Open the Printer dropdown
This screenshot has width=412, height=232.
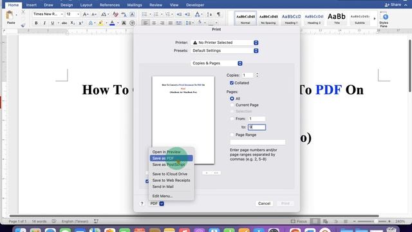[225, 43]
